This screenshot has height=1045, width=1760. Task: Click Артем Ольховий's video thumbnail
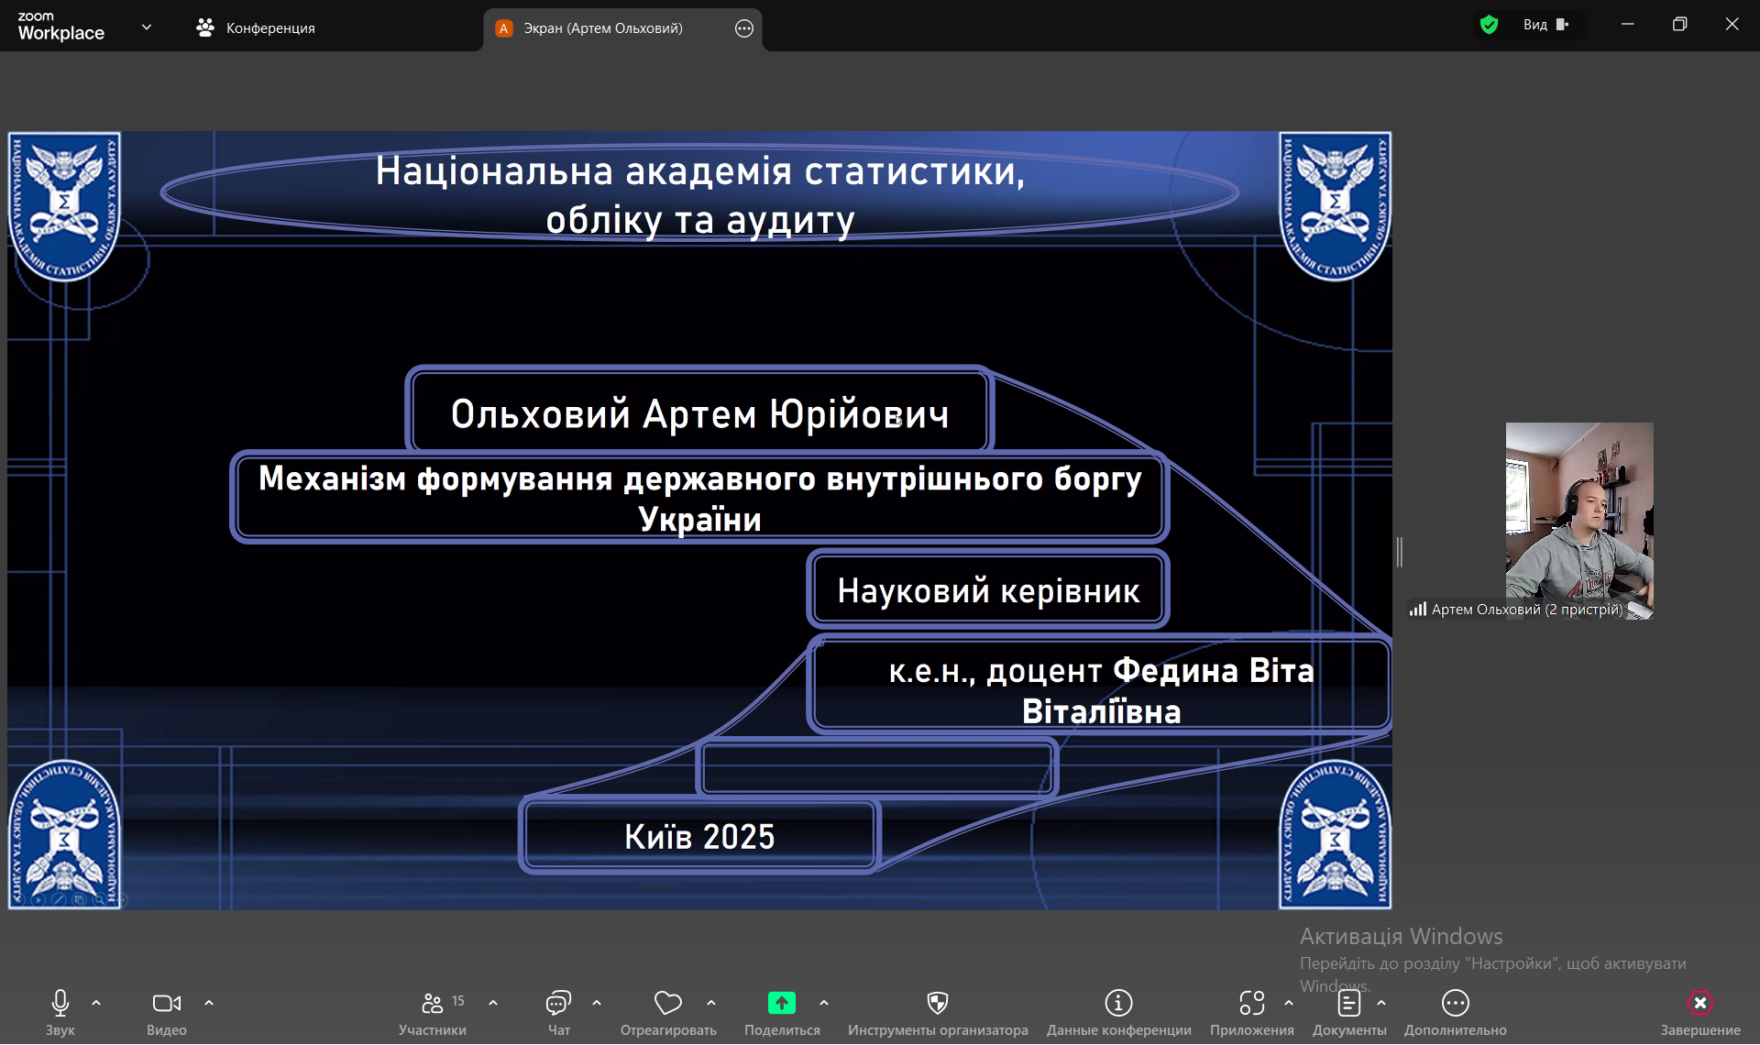1578,513
